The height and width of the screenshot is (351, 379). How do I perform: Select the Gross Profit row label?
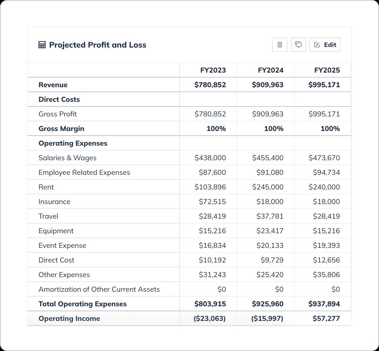point(58,114)
